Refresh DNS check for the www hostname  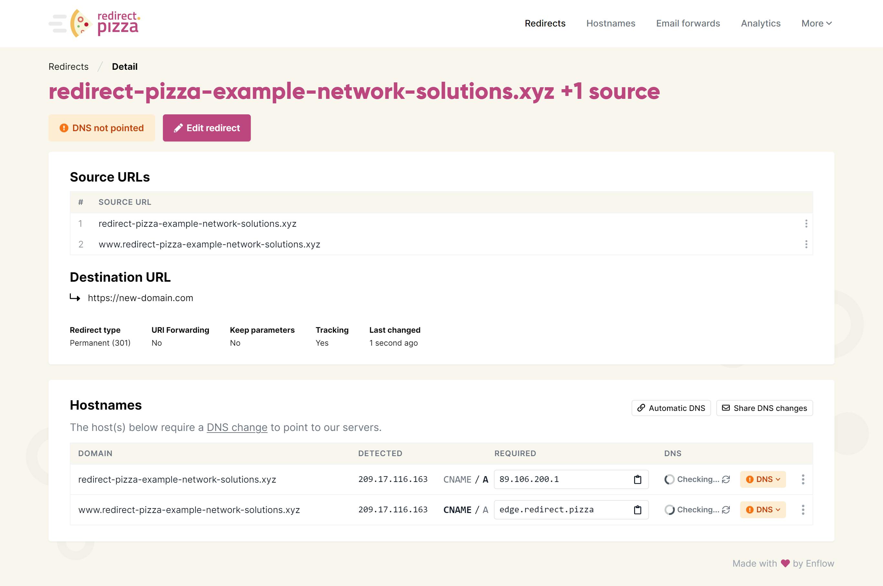pos(726,510)
